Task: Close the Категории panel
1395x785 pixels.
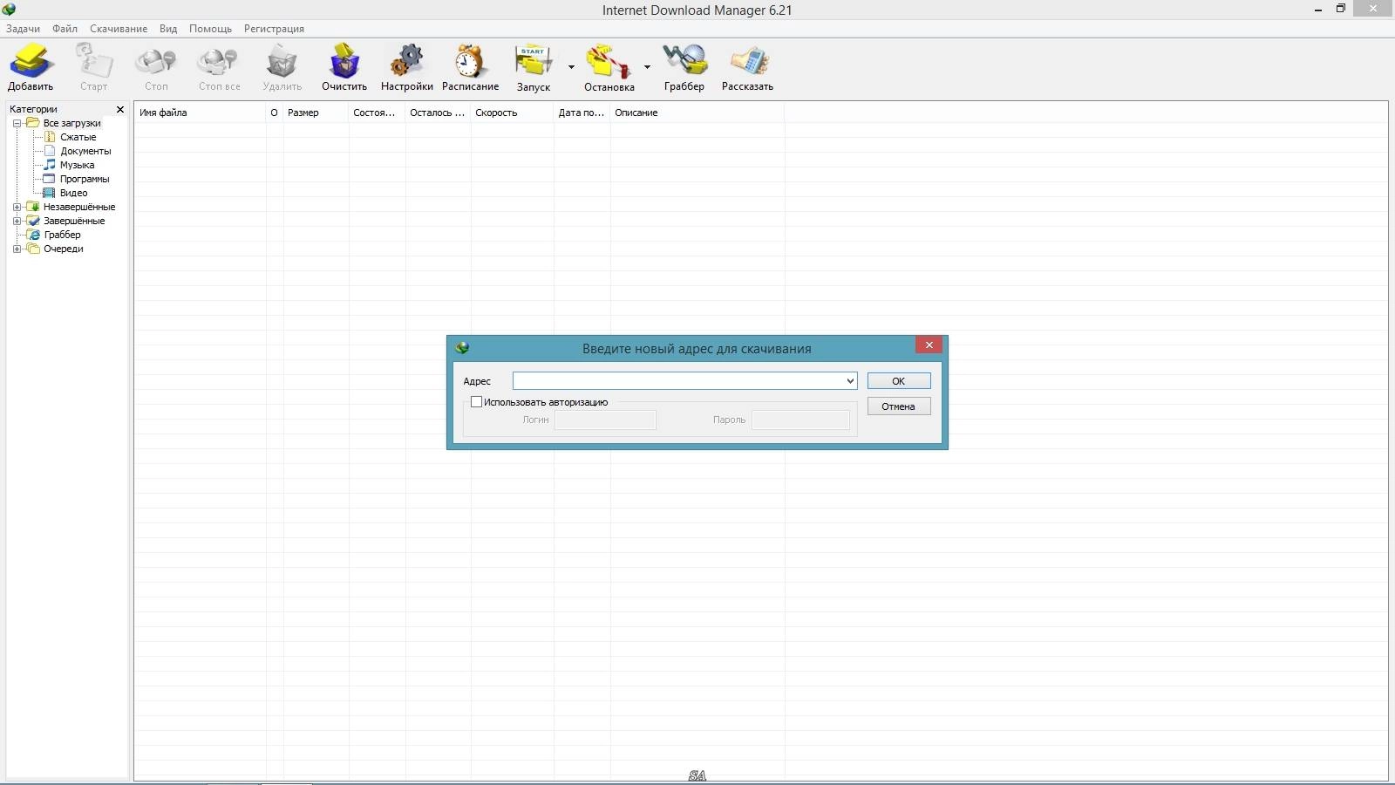Action: pos(120,109)
